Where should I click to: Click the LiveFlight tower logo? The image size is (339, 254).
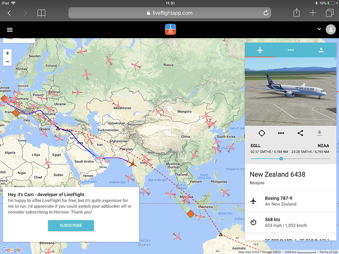(x=171, y=29)
